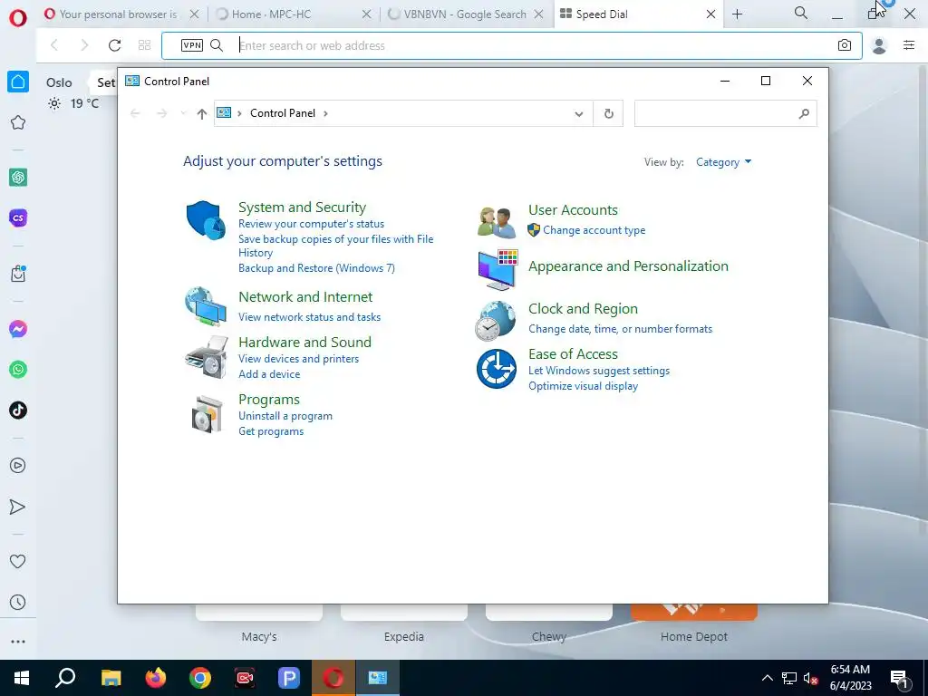This screenshot has width=928, height=696.
Task: Open Opera menu logo
Action: point(18,18)
